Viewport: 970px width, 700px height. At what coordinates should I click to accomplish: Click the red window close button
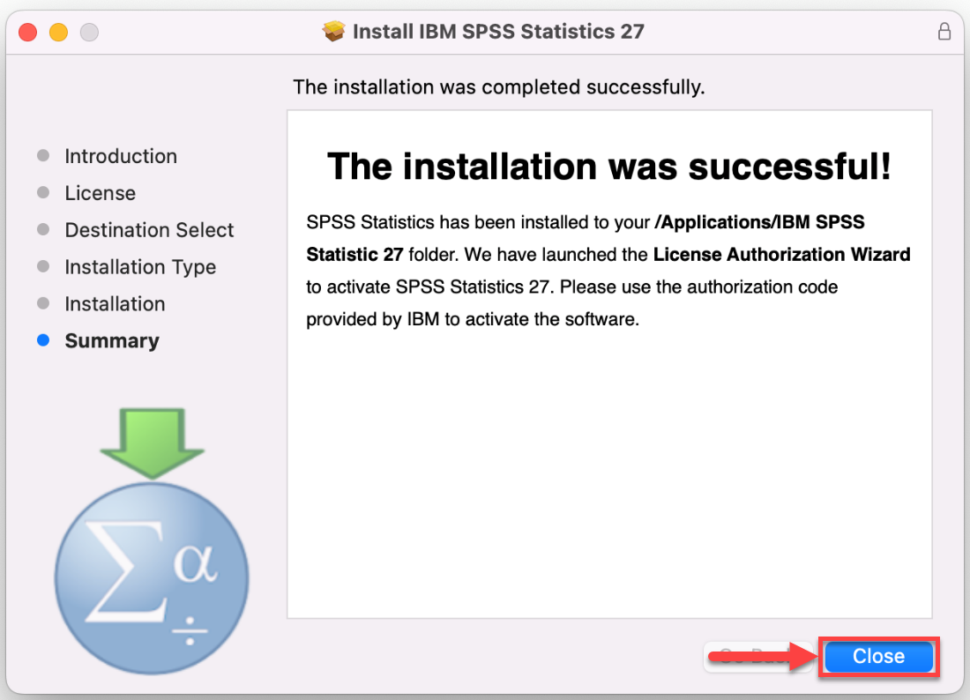click(x=28, y=32)
